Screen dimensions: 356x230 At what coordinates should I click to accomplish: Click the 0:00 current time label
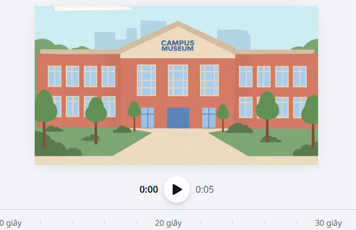pos(148,189)
